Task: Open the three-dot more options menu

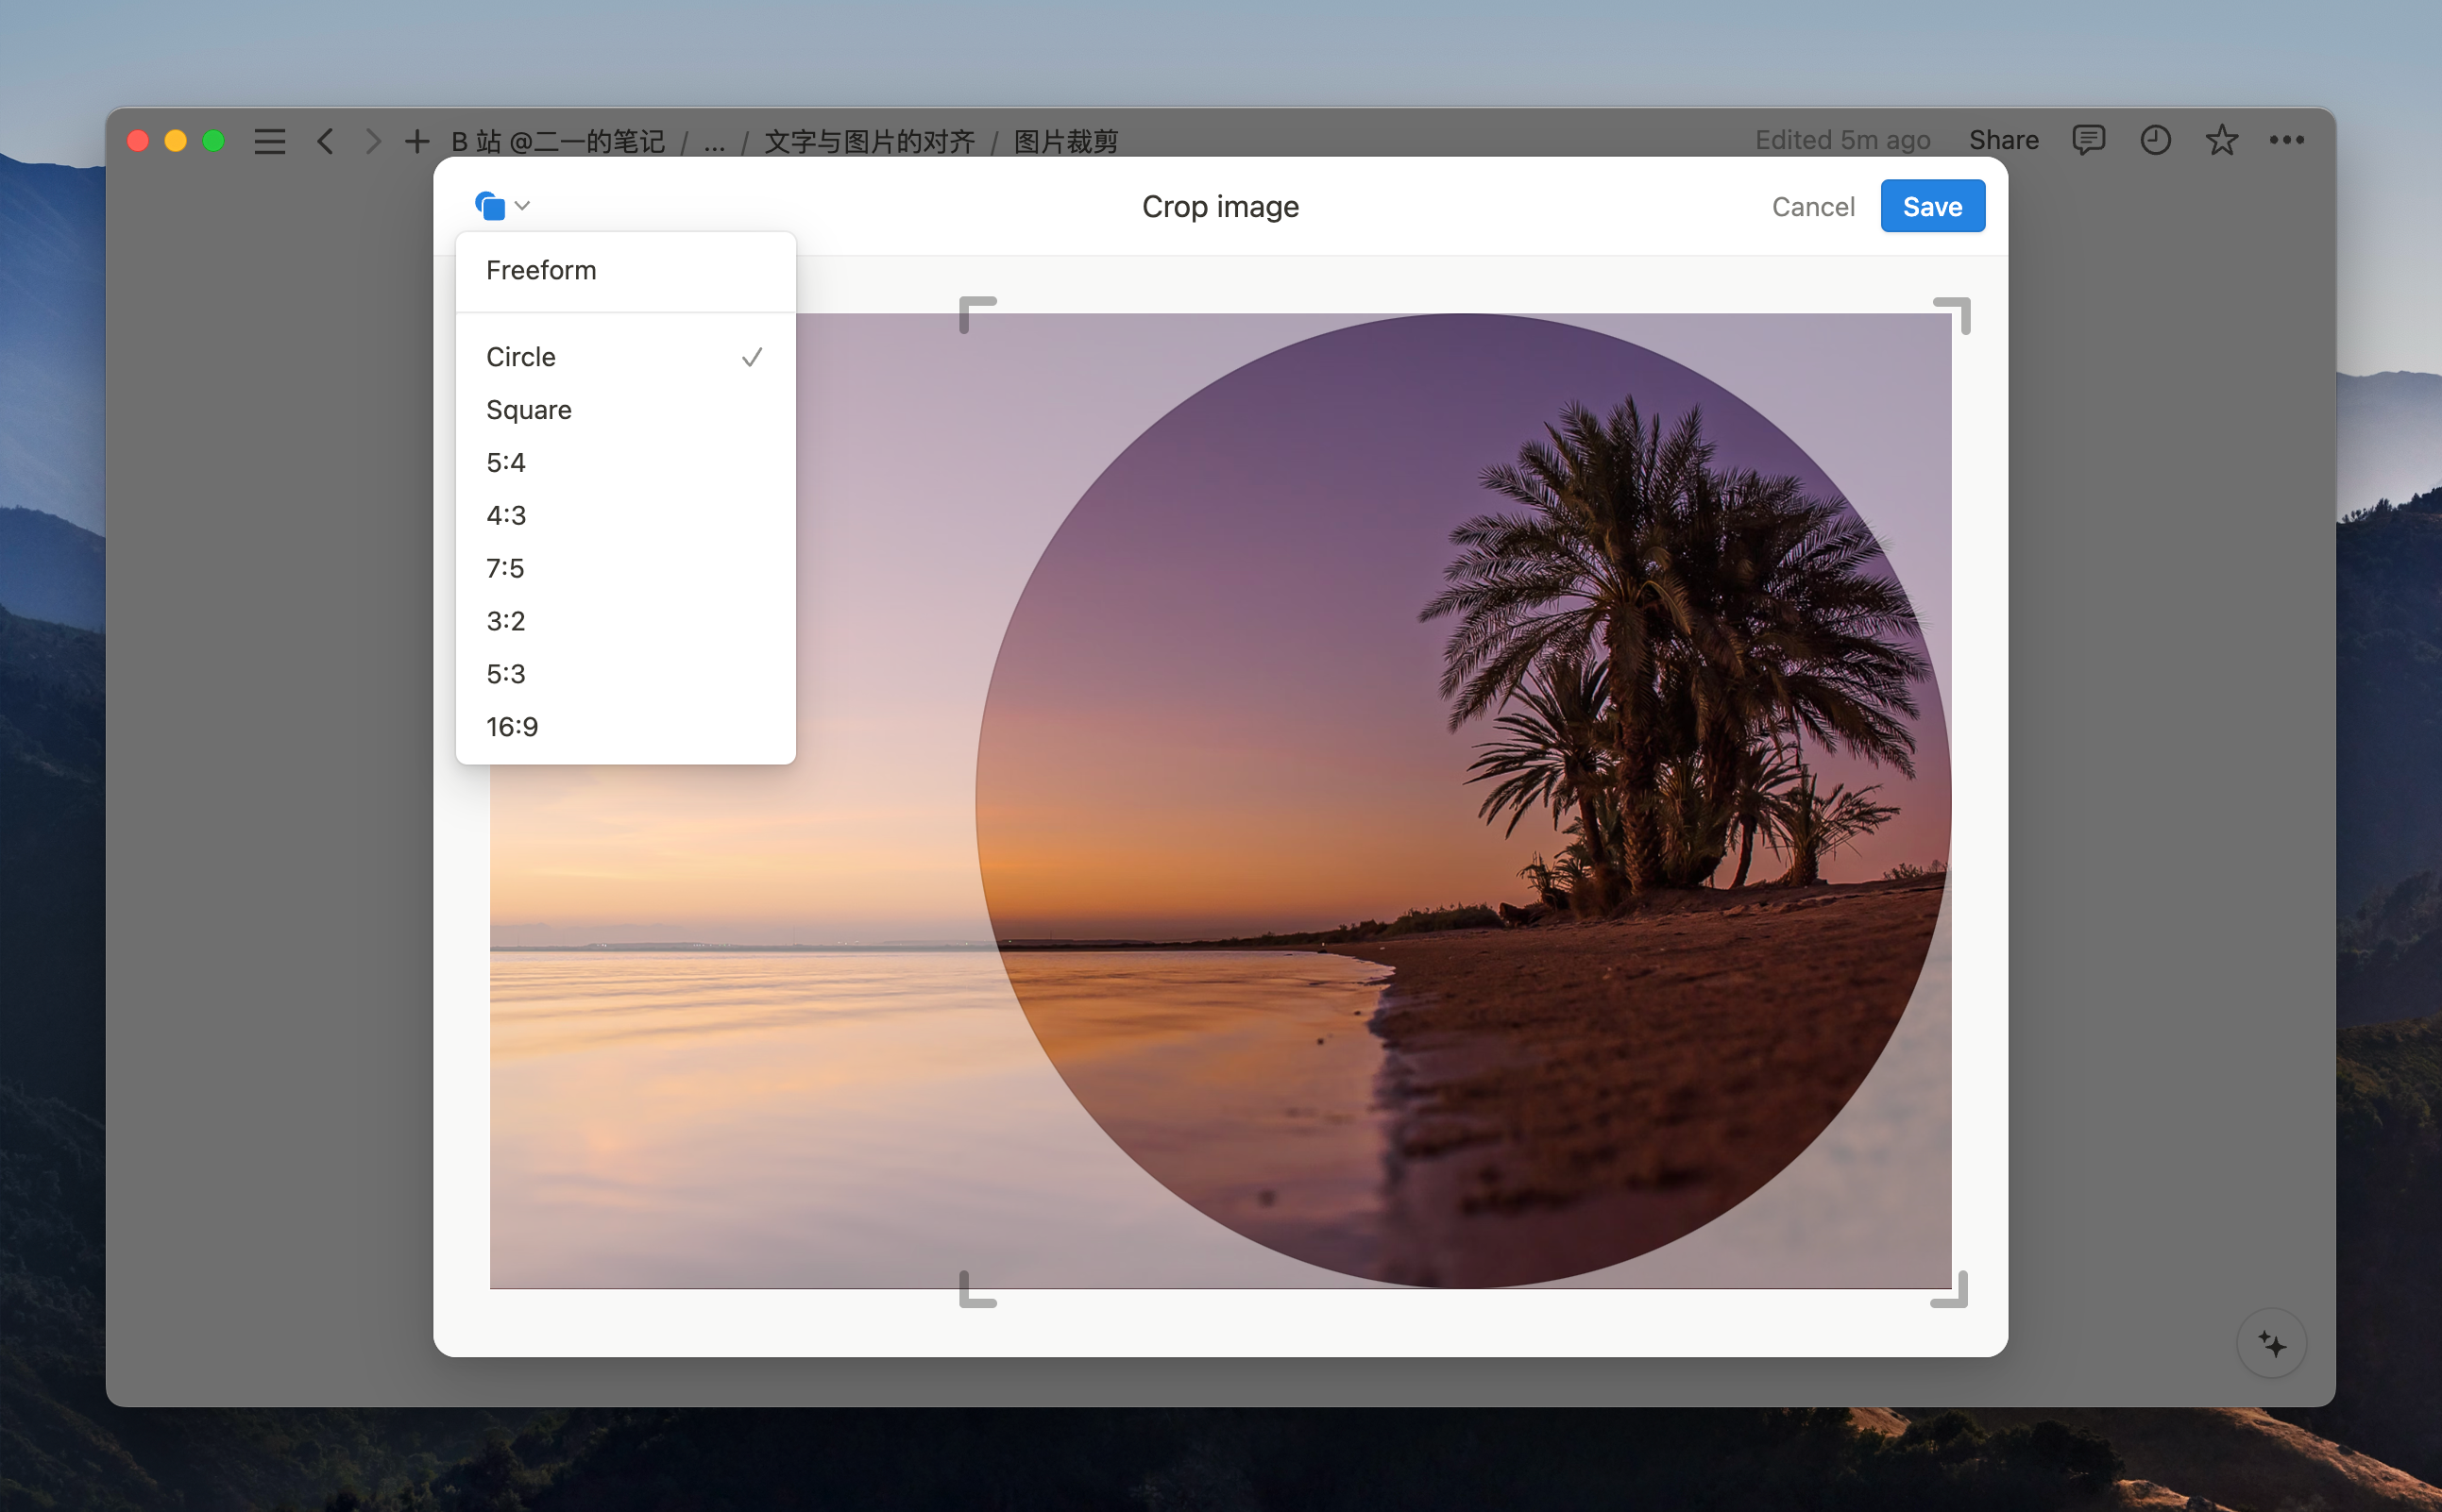Action: 2286,140
